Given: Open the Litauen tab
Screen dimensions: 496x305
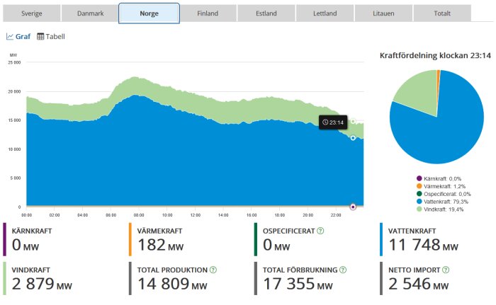Looking at the screenshot, I should pos(383,13).
